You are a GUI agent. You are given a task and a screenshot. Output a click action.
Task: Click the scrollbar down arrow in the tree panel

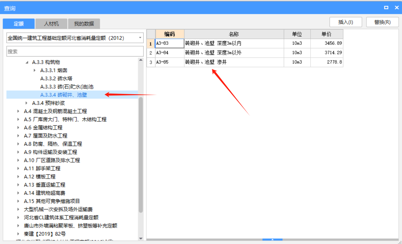(x=141, y=239)
